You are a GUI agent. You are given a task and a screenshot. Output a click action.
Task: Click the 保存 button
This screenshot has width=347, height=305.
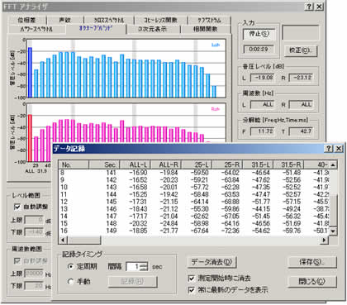312,262
